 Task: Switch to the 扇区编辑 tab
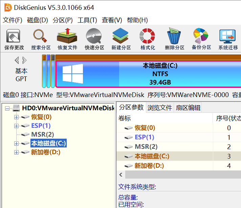click(x=188, y=108)
